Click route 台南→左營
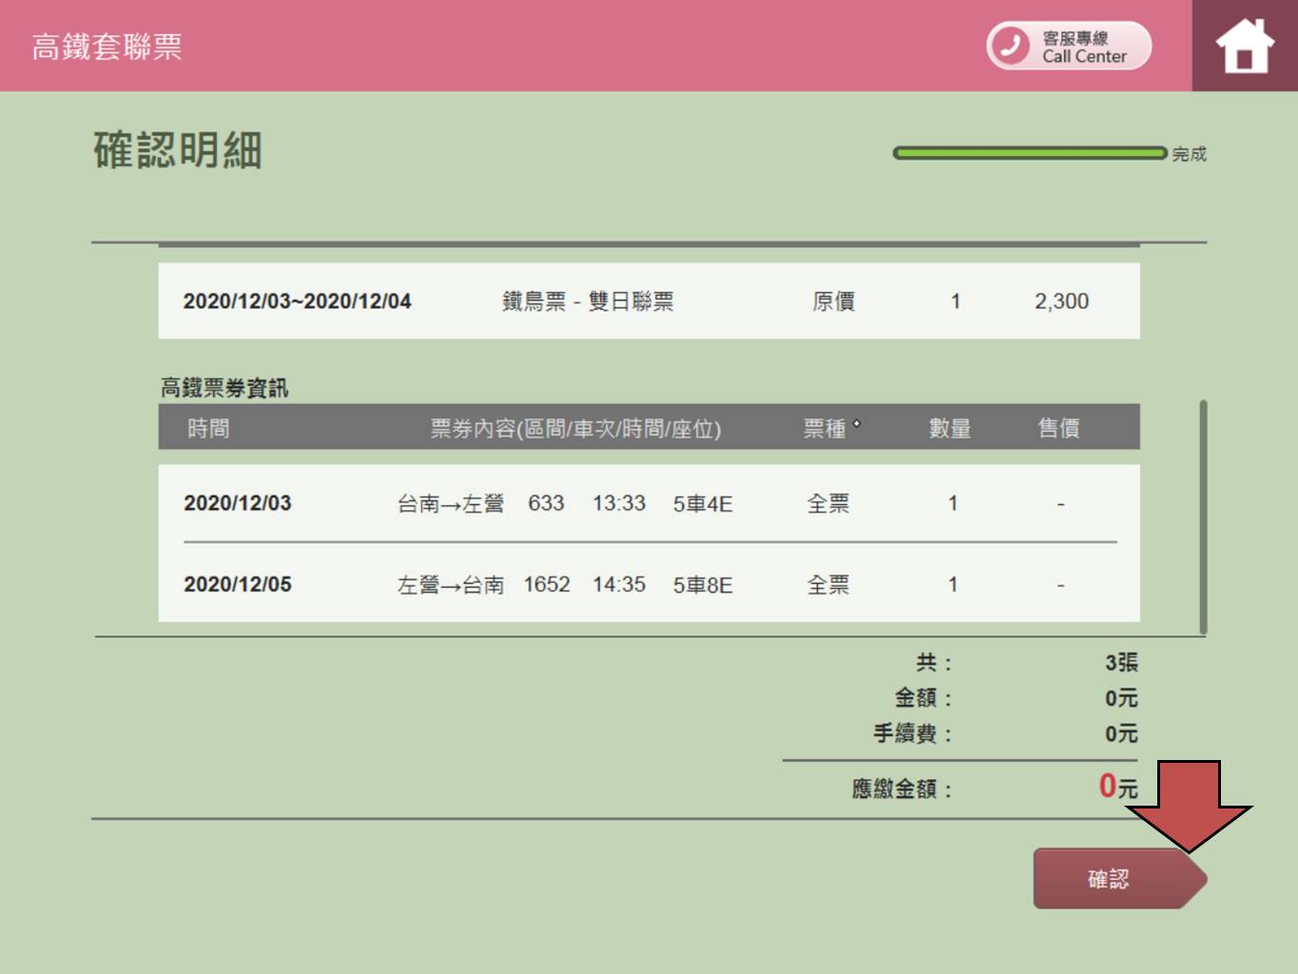The width and height of the screenshot is (1298, 974). coord(451,503)
